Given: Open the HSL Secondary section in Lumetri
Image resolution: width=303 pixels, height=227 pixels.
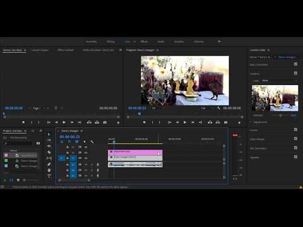Looking at the screenshot, I should pos(258,148).
